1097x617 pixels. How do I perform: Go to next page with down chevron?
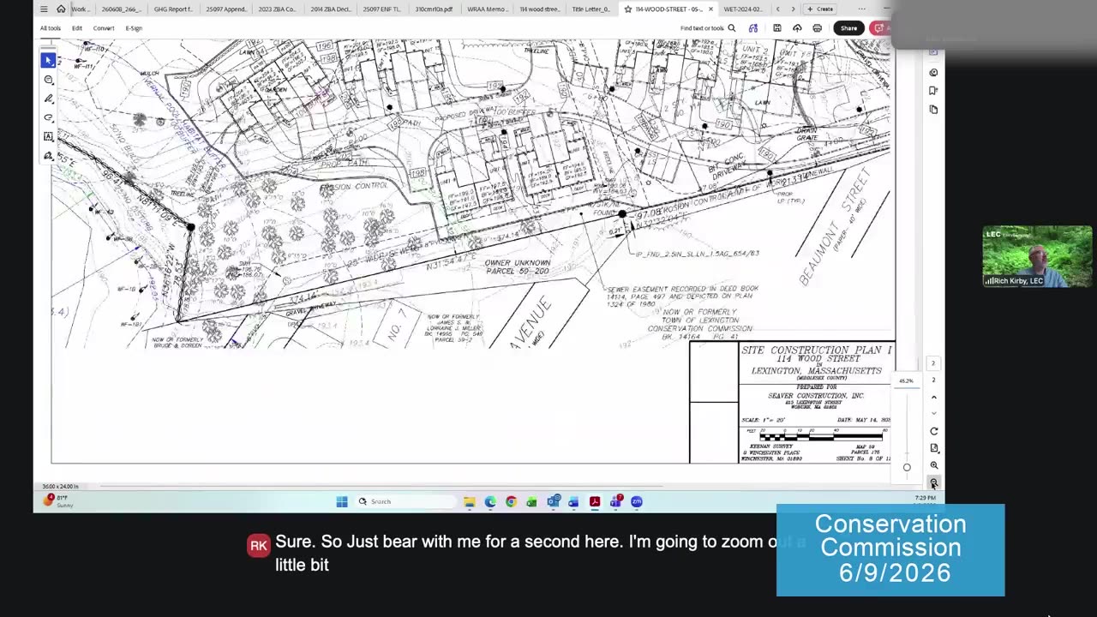pos(933,413)
